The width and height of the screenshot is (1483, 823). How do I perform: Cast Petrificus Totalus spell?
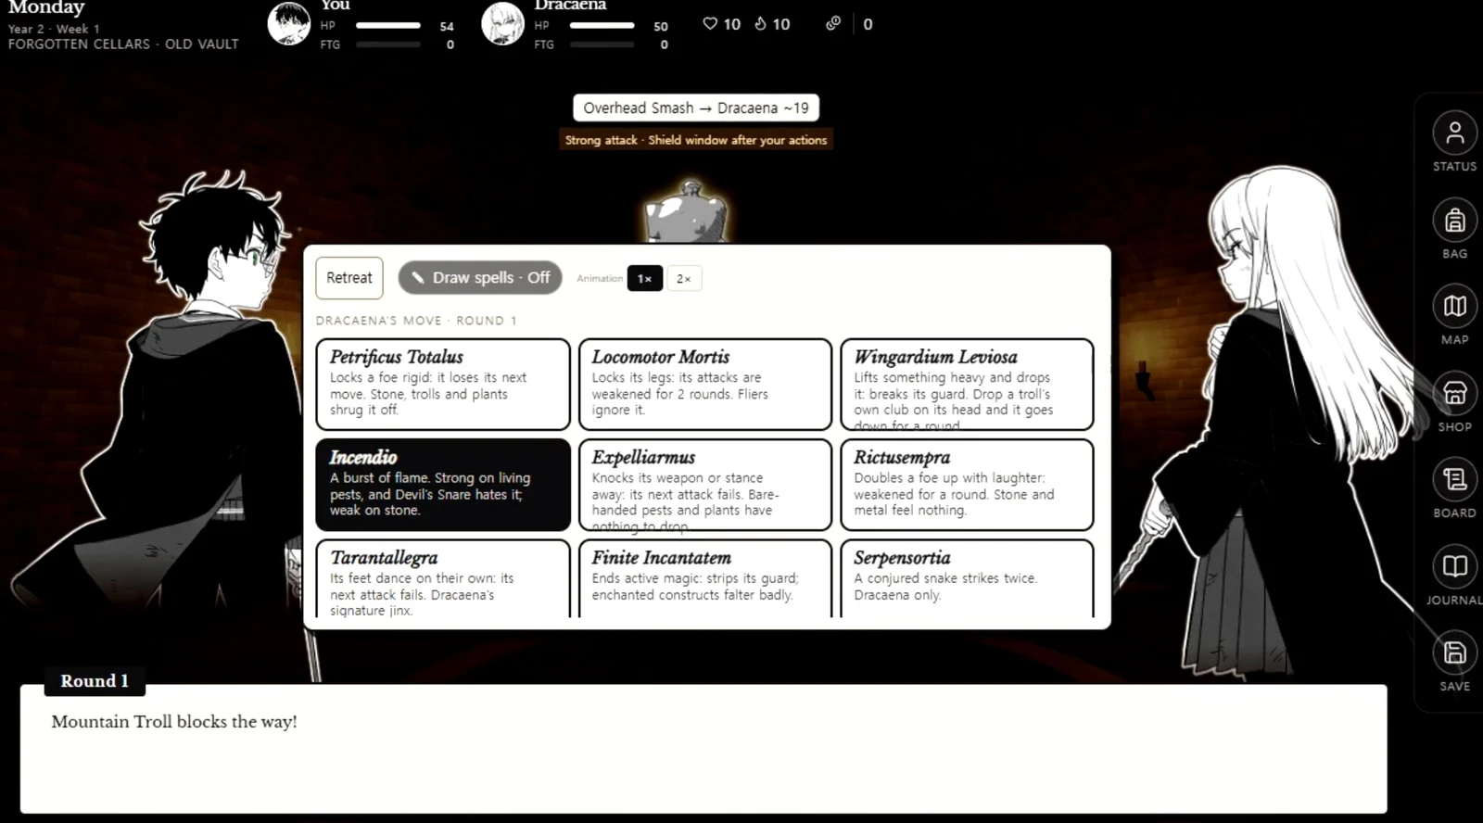443,385
